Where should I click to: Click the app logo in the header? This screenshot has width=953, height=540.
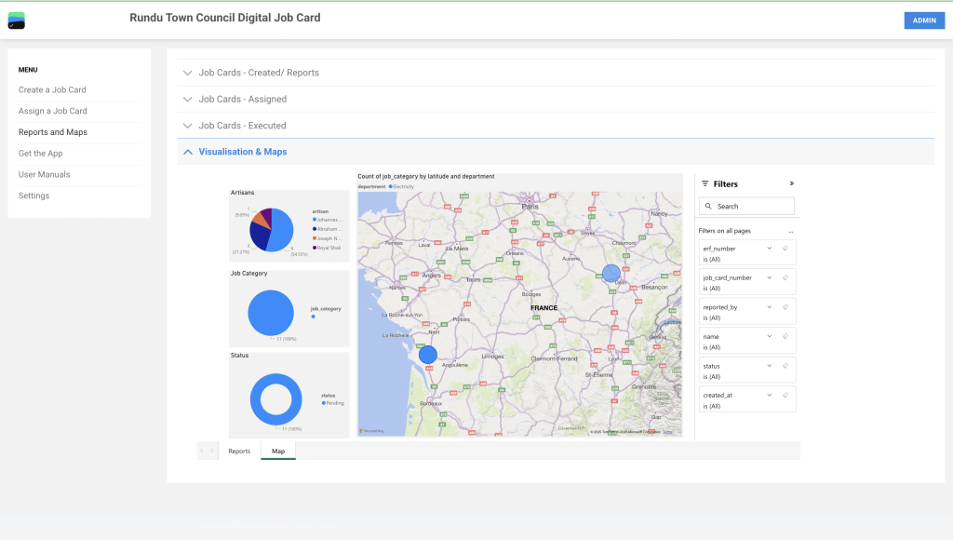point(16,20)
